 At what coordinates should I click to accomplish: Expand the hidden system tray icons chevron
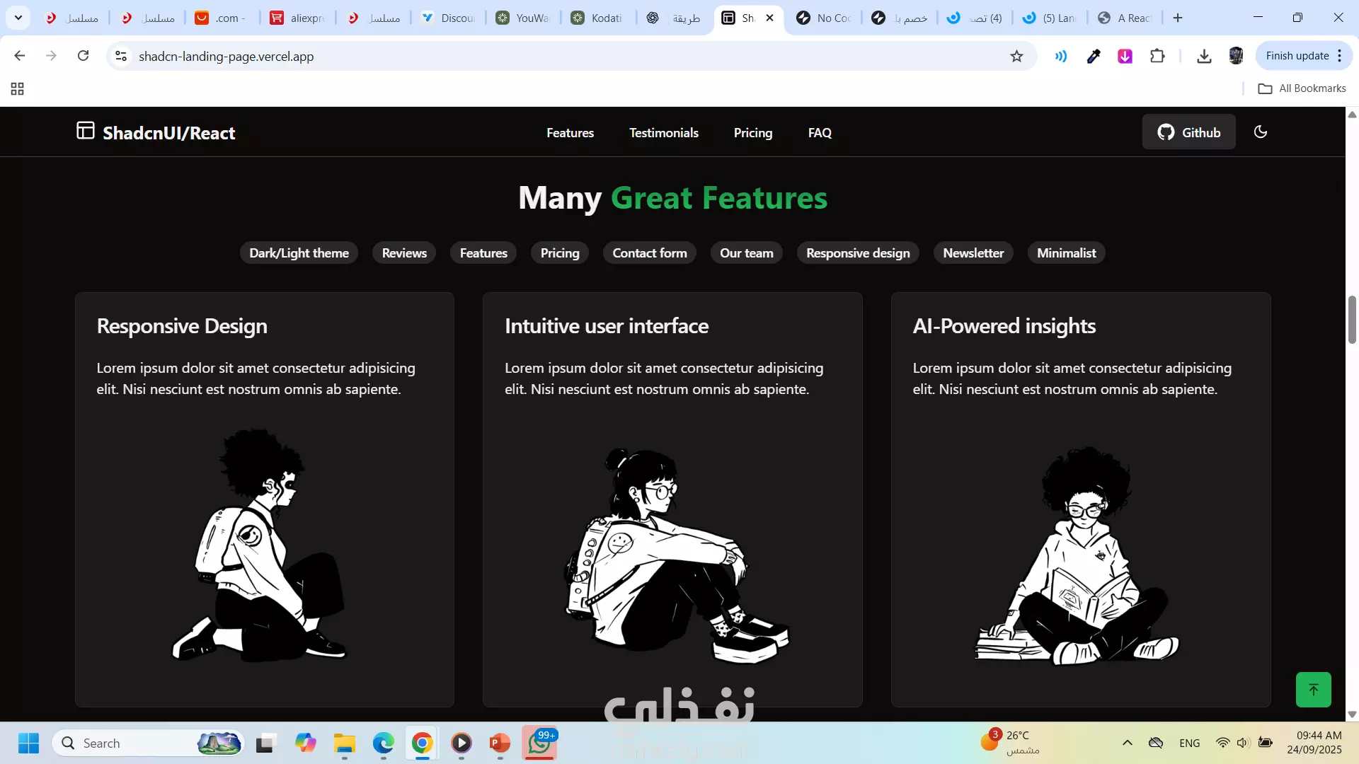pos(1128,743)
